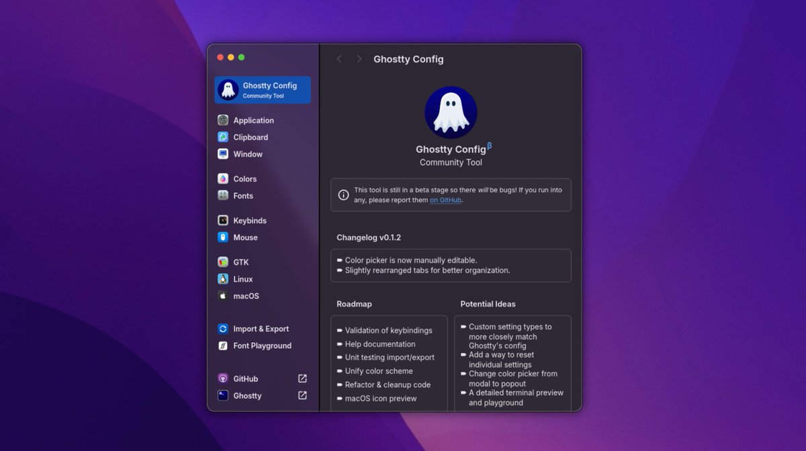The image size is (806, 451).
Task: Switch to the Linux tab
Action: point(243,279)
